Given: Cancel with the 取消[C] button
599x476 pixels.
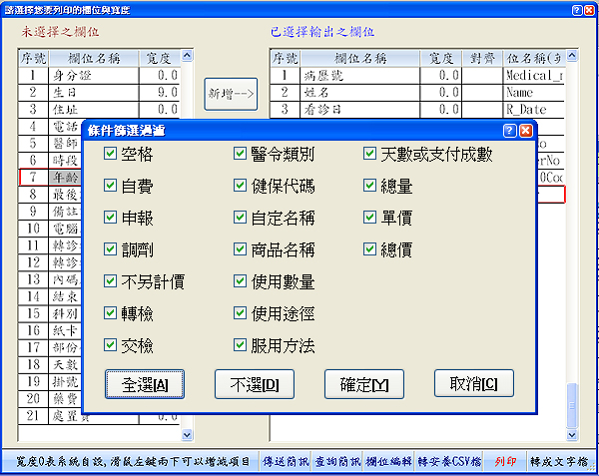Looking at the screenshot, I should (473, 384).
